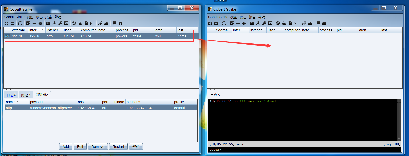
Task: Click scripted web delivery terminal icon in the listeners window
Action: pos(92,23)
